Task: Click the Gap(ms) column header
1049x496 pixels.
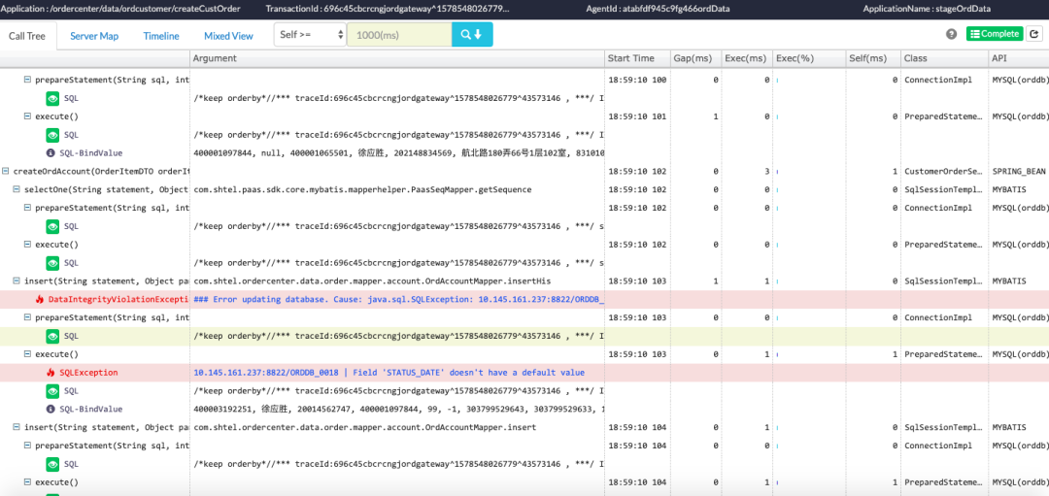Action: [x=695, y=59]
